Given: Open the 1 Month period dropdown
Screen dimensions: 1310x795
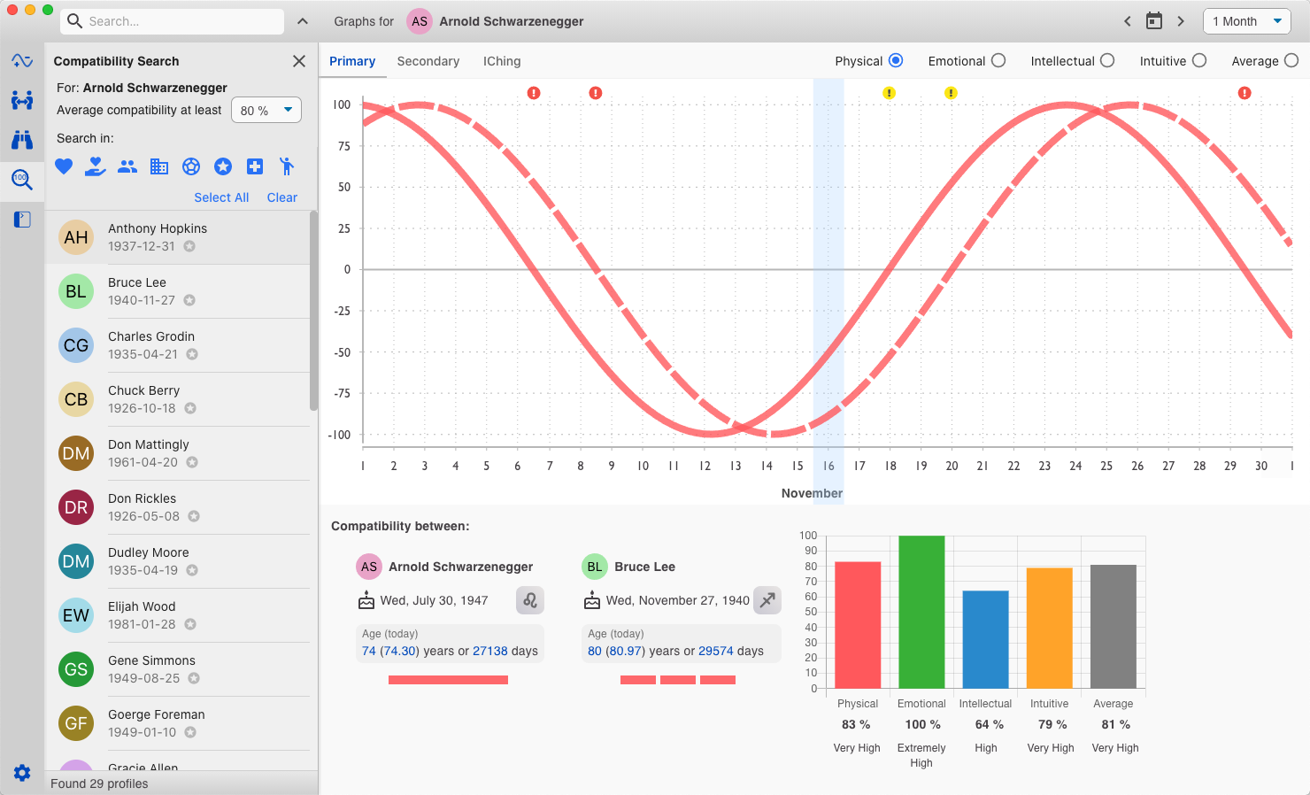Looking at the screenshot, I should (1247, 21).
